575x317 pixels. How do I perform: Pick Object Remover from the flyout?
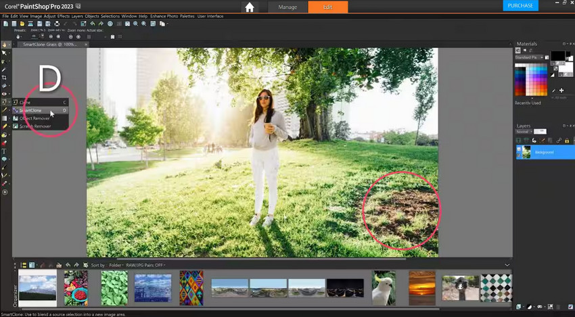point(41,118)
